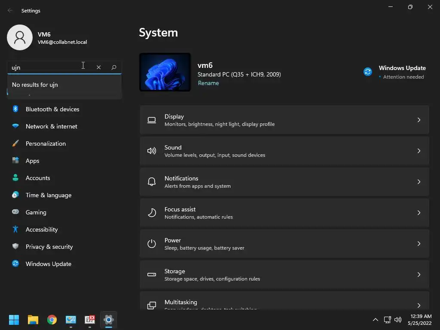This screenshot has width=440, height=330.
Task: Click the Privacy & security shield icon
Action: click(15, 246)
